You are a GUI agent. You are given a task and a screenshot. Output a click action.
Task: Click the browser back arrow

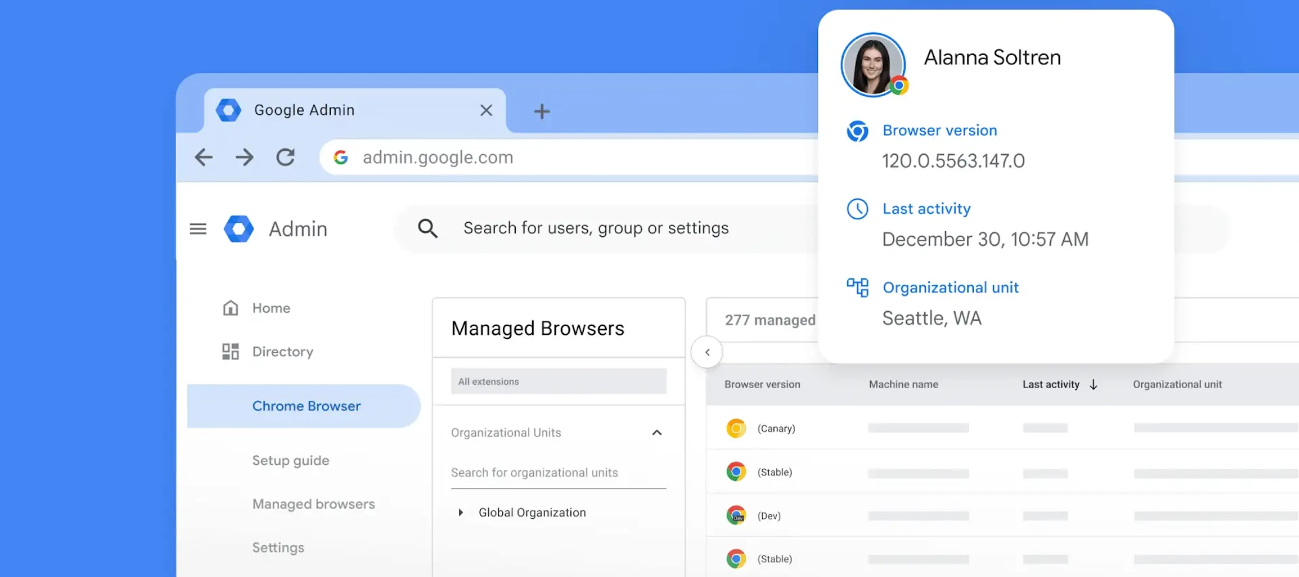click(x=204, y=157)
